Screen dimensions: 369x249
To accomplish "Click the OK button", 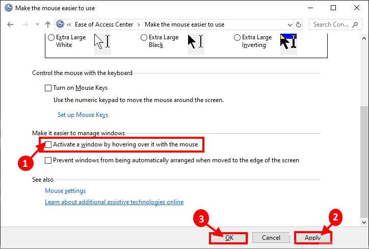I will click(x=229, y=238).
